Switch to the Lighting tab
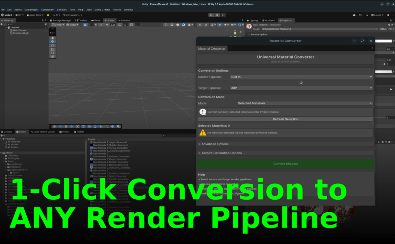Image resolution: width=395 pixels, height=244 pixels. (x=252, y=20)
